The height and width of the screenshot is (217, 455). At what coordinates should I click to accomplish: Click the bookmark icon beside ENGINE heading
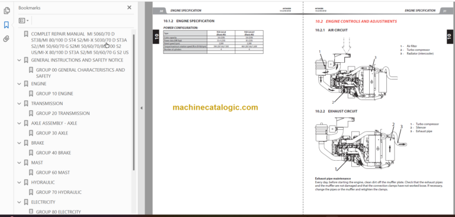click(26, 84)
